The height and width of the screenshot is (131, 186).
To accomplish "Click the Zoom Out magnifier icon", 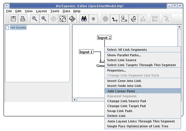I will 35,19.
